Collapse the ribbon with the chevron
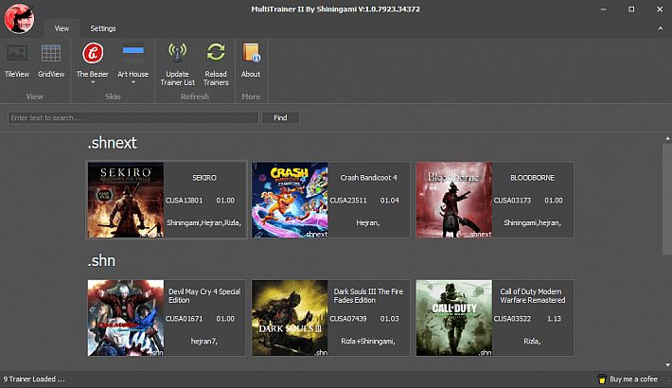The image size is (672, 388). point(661,28)
